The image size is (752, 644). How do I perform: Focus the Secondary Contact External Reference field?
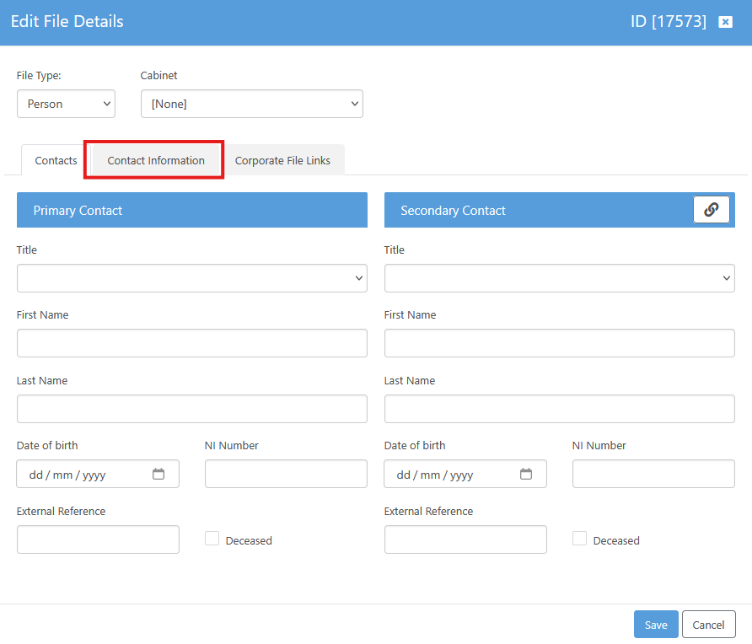465,539
